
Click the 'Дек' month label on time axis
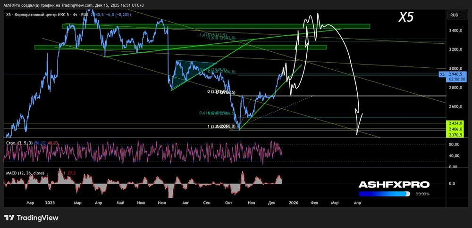pyautogui.click(x=272, y=203)
